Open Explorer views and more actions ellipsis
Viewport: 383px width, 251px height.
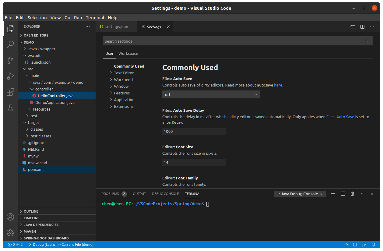coord(88,27)
